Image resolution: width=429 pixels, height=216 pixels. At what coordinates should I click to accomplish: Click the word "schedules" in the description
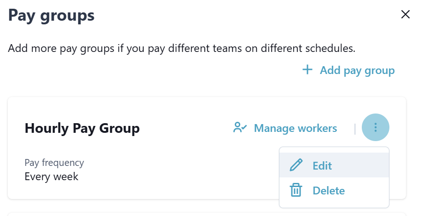tap(330, 48)
